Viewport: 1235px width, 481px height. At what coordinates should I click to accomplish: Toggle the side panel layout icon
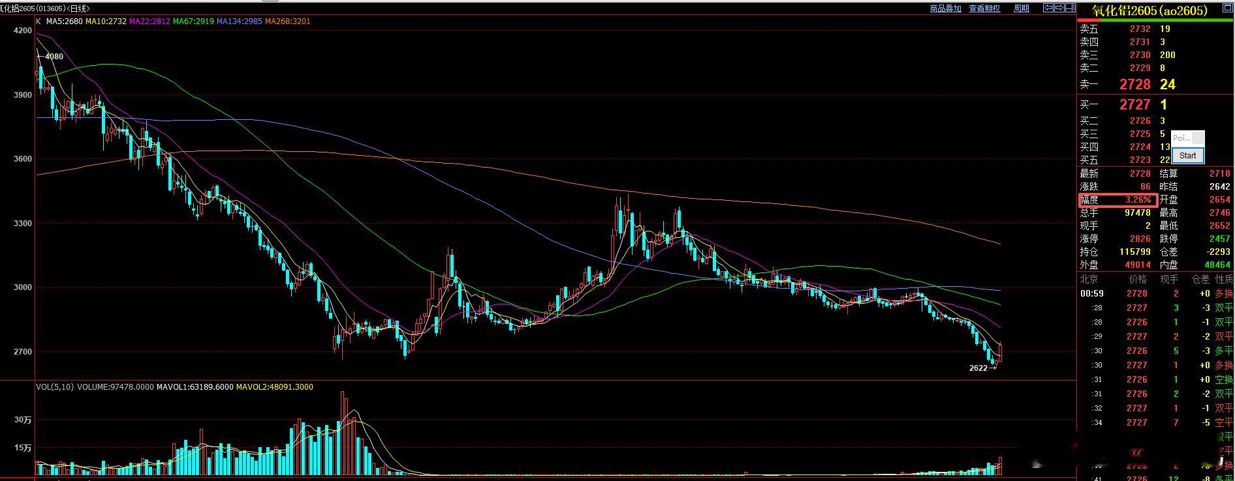(x=1071, y=8)
